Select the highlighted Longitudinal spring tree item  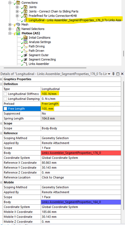point(75,20)
